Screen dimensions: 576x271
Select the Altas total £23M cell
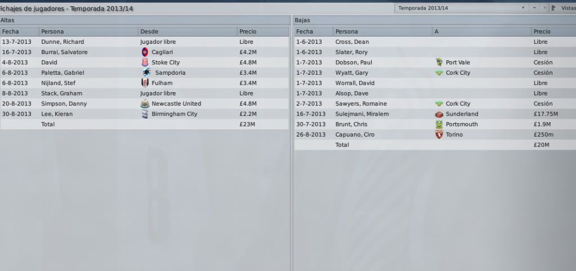click(x=247, y=124)
